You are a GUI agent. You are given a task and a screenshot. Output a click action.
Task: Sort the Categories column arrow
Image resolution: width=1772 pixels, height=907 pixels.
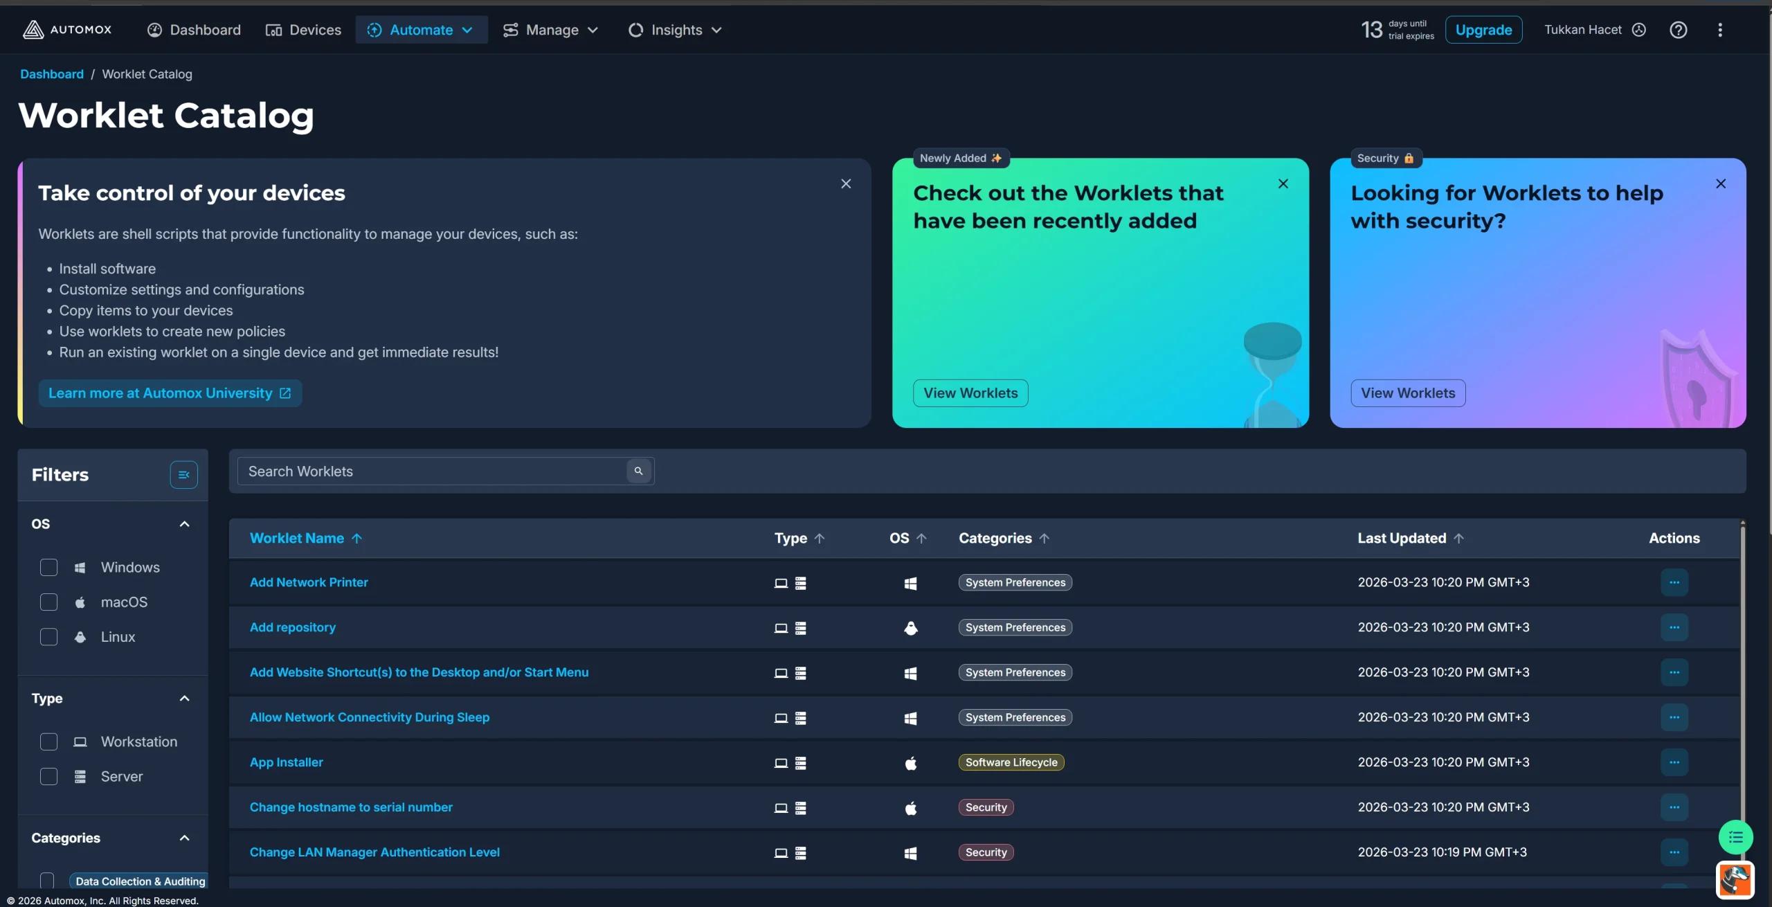pyautogui.click(x=1044, y=538)
